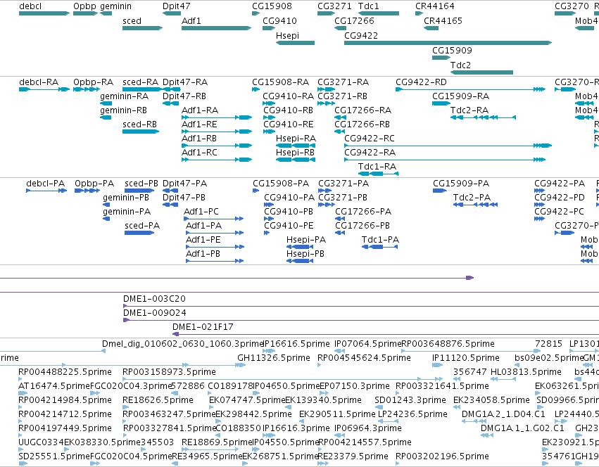Open clone DME1-009O24

361,320
